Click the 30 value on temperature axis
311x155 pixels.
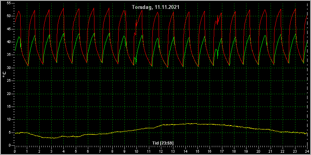click(x=9, y=68)
